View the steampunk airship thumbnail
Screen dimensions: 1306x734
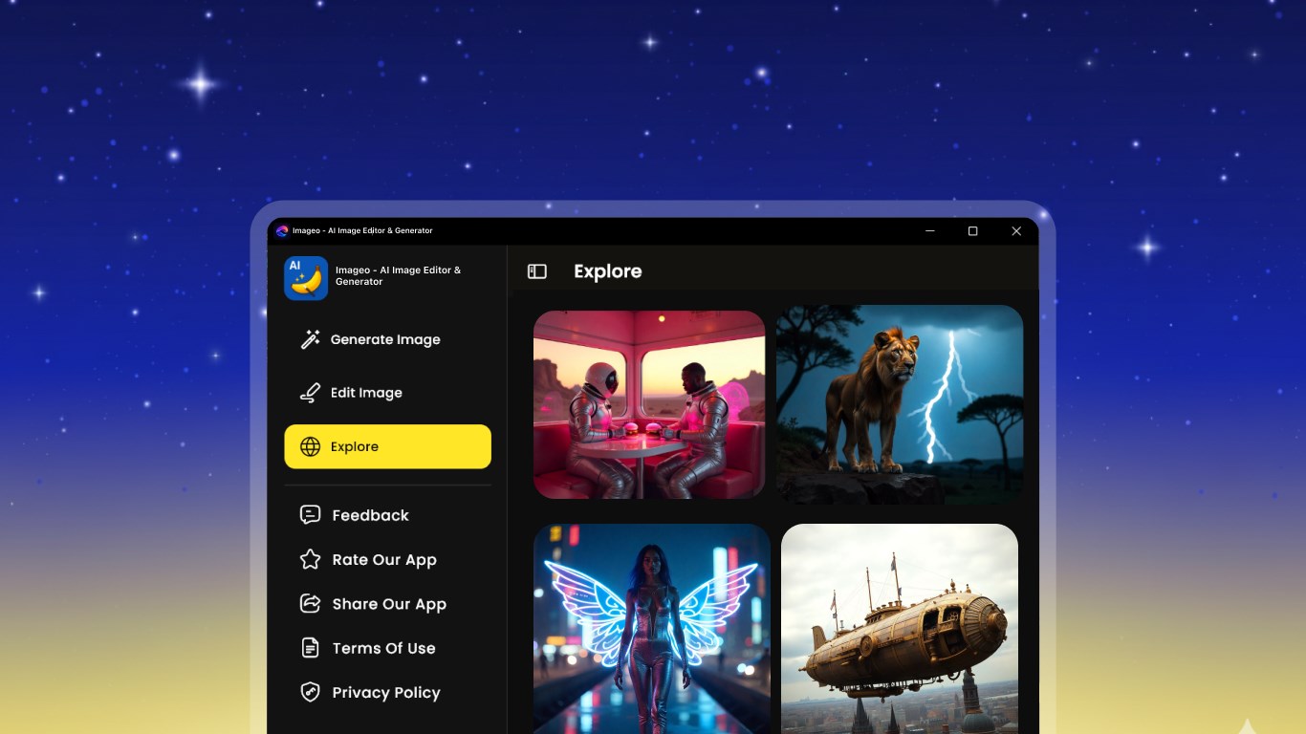coord(900,629)
